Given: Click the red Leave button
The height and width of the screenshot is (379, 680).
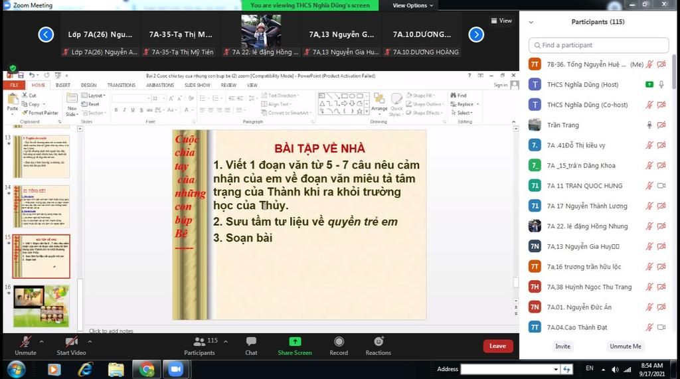Looking at the screenshot, I should click(x=498, y=346).
